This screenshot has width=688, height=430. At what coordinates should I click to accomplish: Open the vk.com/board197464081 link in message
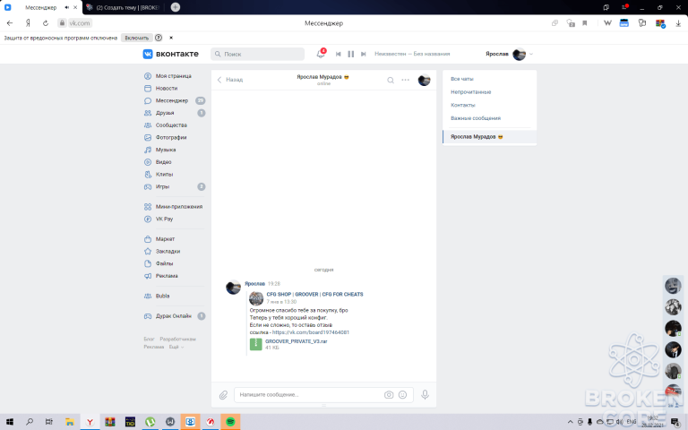point(311,332)
